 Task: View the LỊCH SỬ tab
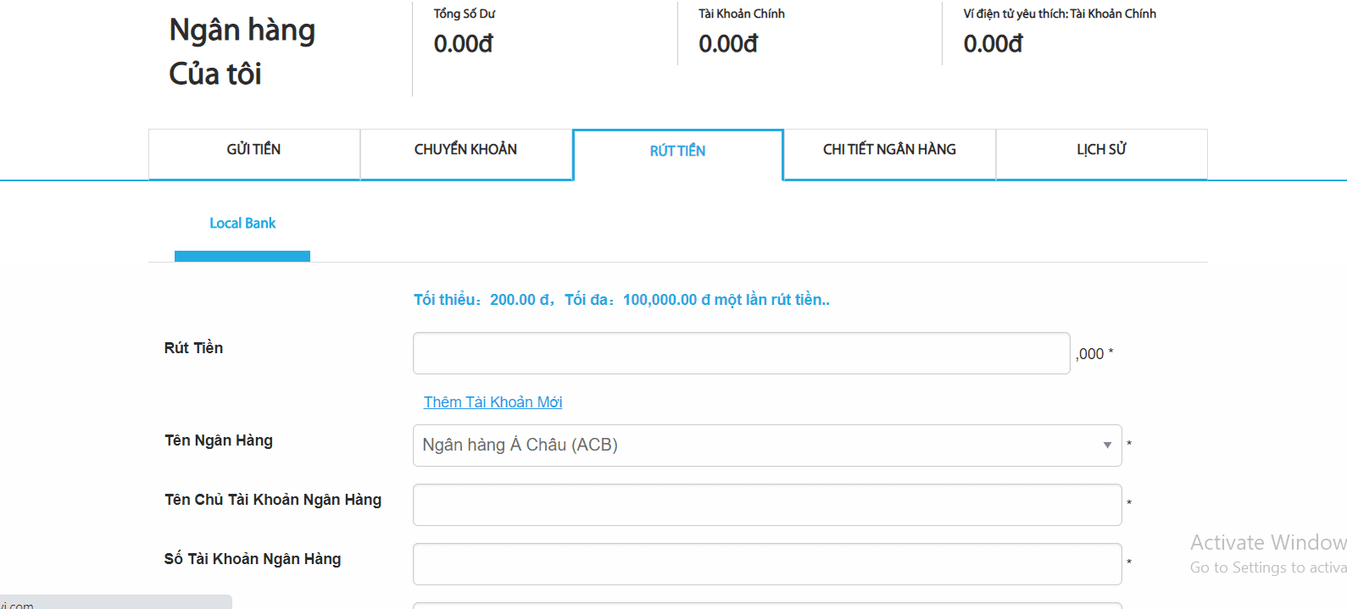click(1101, 150)
